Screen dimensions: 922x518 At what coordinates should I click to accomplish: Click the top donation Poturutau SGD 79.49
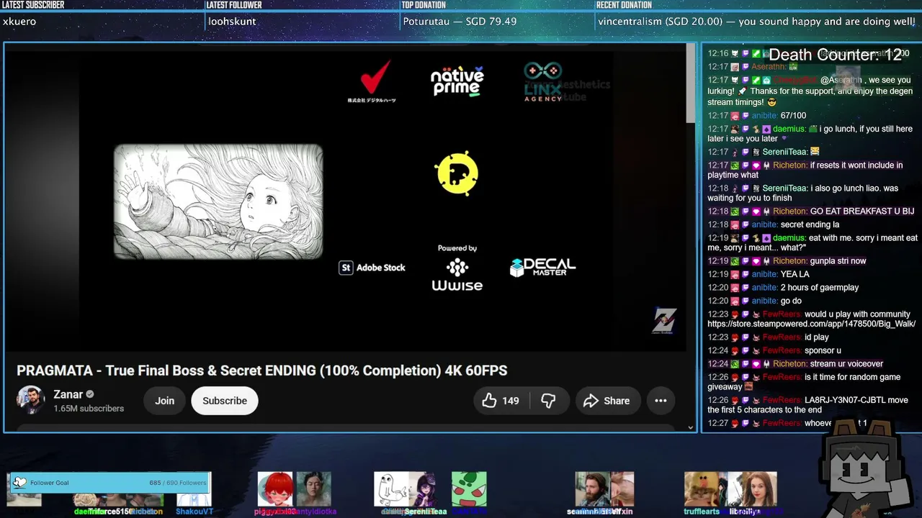tap(460, 22)
